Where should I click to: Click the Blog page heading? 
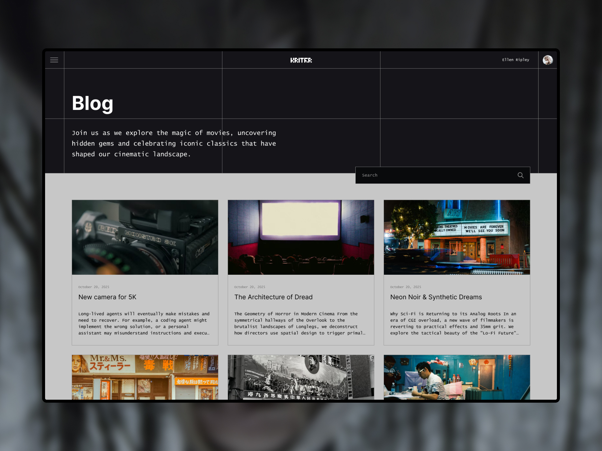pos(93,103)
